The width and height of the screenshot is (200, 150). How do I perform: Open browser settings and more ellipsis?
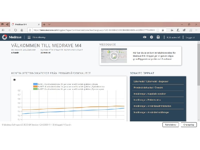click(196, 30)
